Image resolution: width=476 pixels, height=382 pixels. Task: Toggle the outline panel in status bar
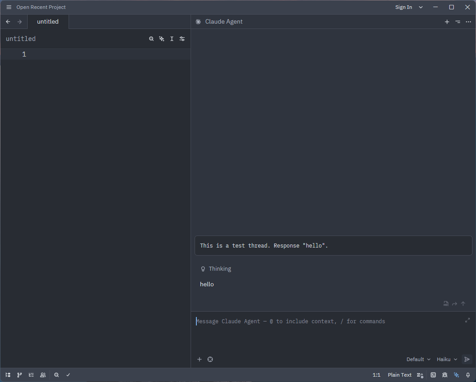pyautogui.click(x=31, y=375)
